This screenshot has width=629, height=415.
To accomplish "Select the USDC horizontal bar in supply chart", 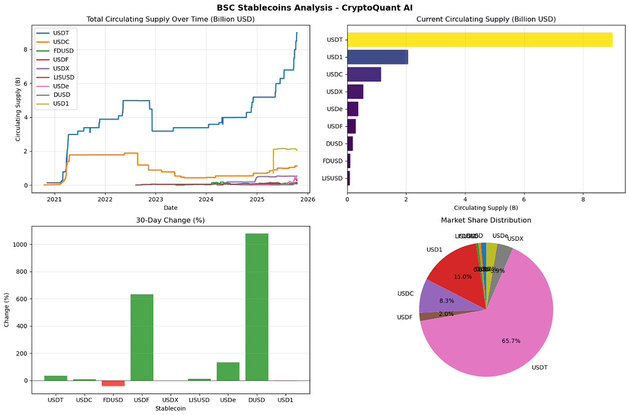I will 364,74.
